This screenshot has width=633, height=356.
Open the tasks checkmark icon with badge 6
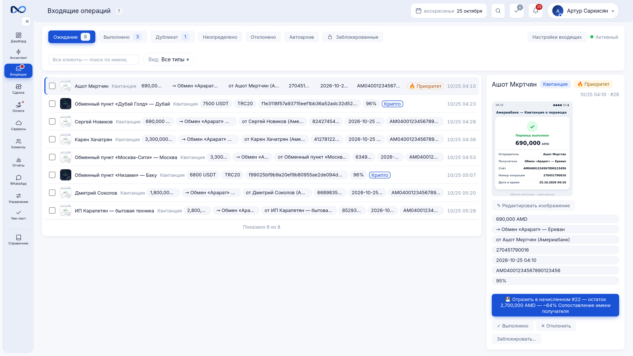[517, 11]
